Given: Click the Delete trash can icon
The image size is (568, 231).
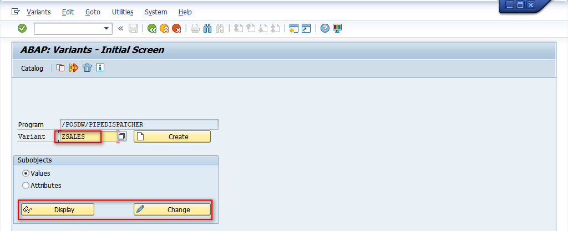Looking at the screenshot, I should click(87, 68).
